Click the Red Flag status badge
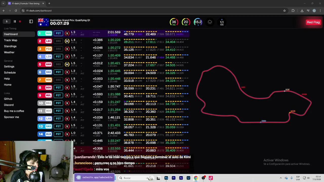This screenshot has height=182, width=324. click(313, 22)
